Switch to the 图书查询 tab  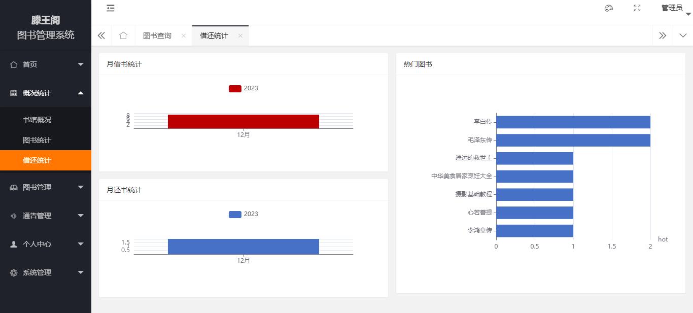click(x=157, y=36)
